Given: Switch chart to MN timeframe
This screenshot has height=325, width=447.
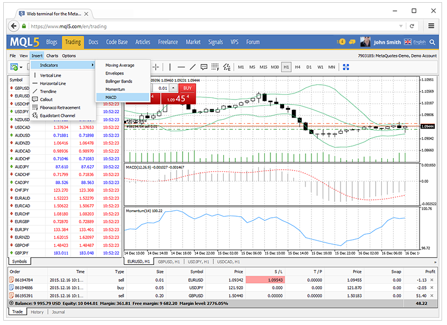Looking at the screenshot, I should click(331, 67).
